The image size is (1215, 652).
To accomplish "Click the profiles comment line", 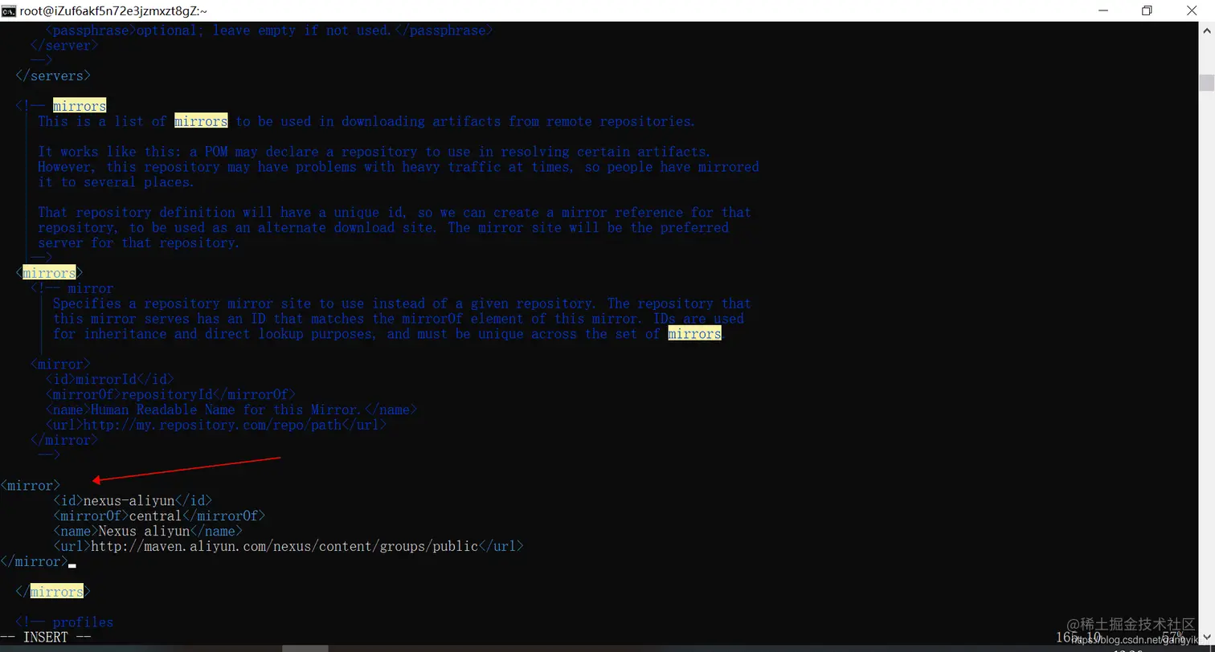I will tap(64, 622).
